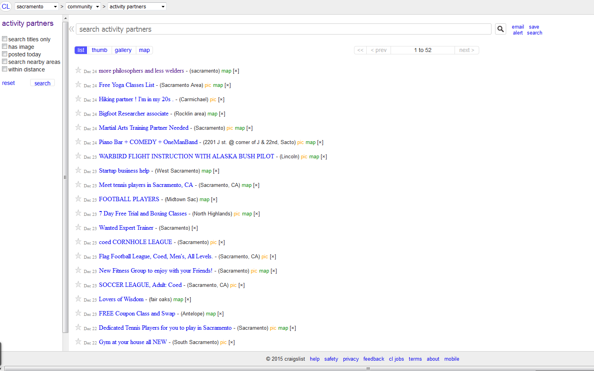The height and width of the screenshot is (371, 594).
Task: Open Piano Bar + COMEDY + OneManBand listing
Action: pos(148,142)
